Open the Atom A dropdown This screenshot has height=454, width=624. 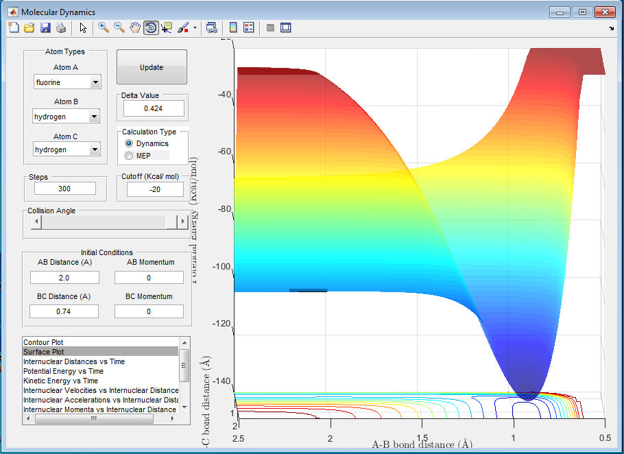pos(95,82)
